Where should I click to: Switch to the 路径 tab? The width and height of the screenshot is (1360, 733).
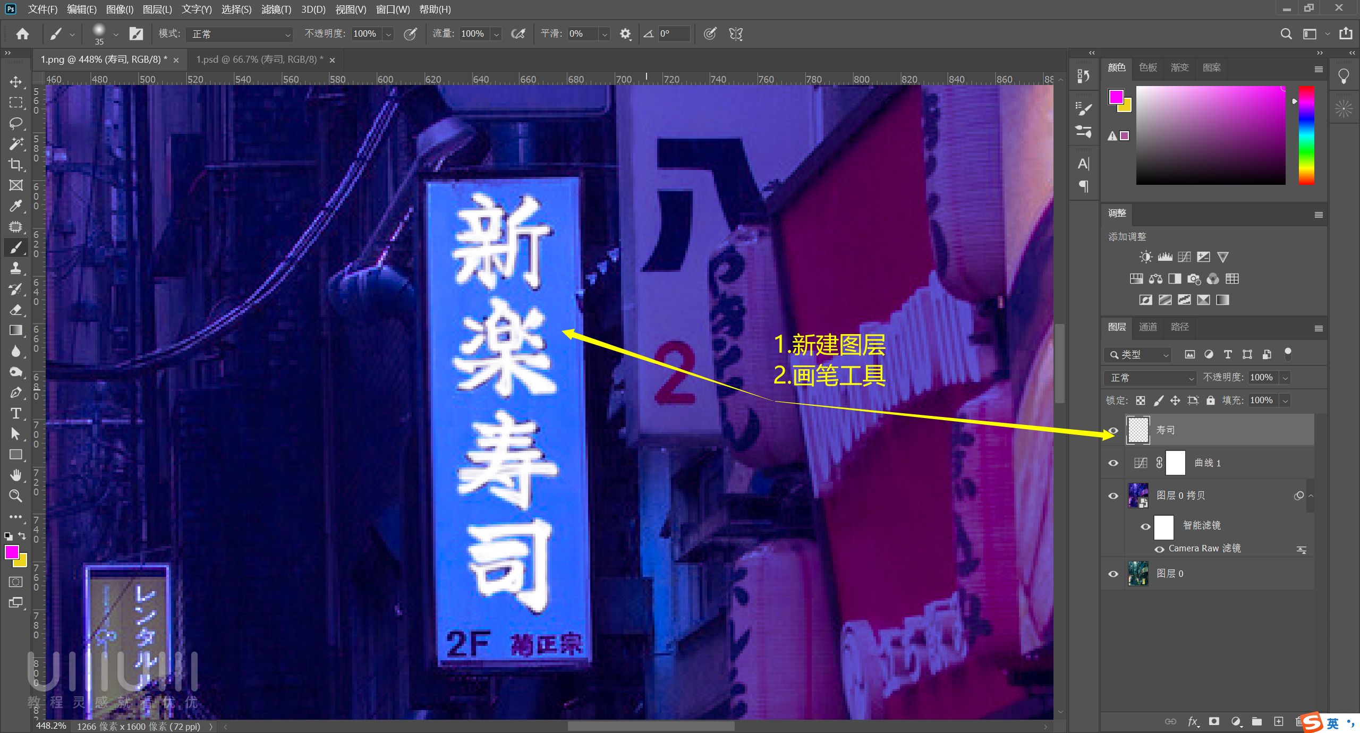pos(1179,327)
